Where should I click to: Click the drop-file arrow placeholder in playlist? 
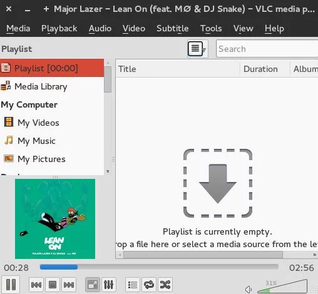(x=218, y=183)
